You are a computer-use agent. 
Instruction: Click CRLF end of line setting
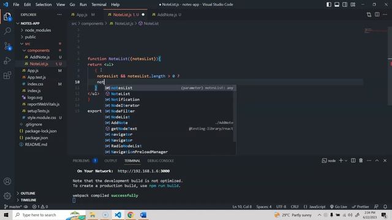[x=295, y=207]
